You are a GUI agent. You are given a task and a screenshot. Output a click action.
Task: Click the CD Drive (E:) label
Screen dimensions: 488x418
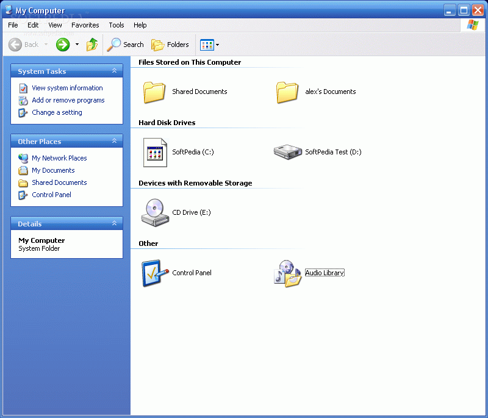click(192, 212)
